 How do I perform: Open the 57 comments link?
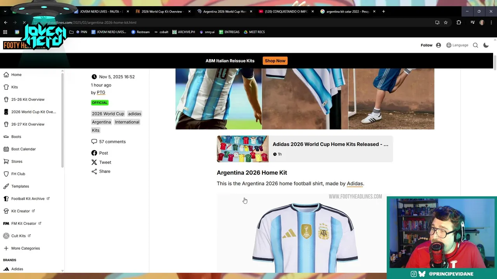click(x=108, y=142)
